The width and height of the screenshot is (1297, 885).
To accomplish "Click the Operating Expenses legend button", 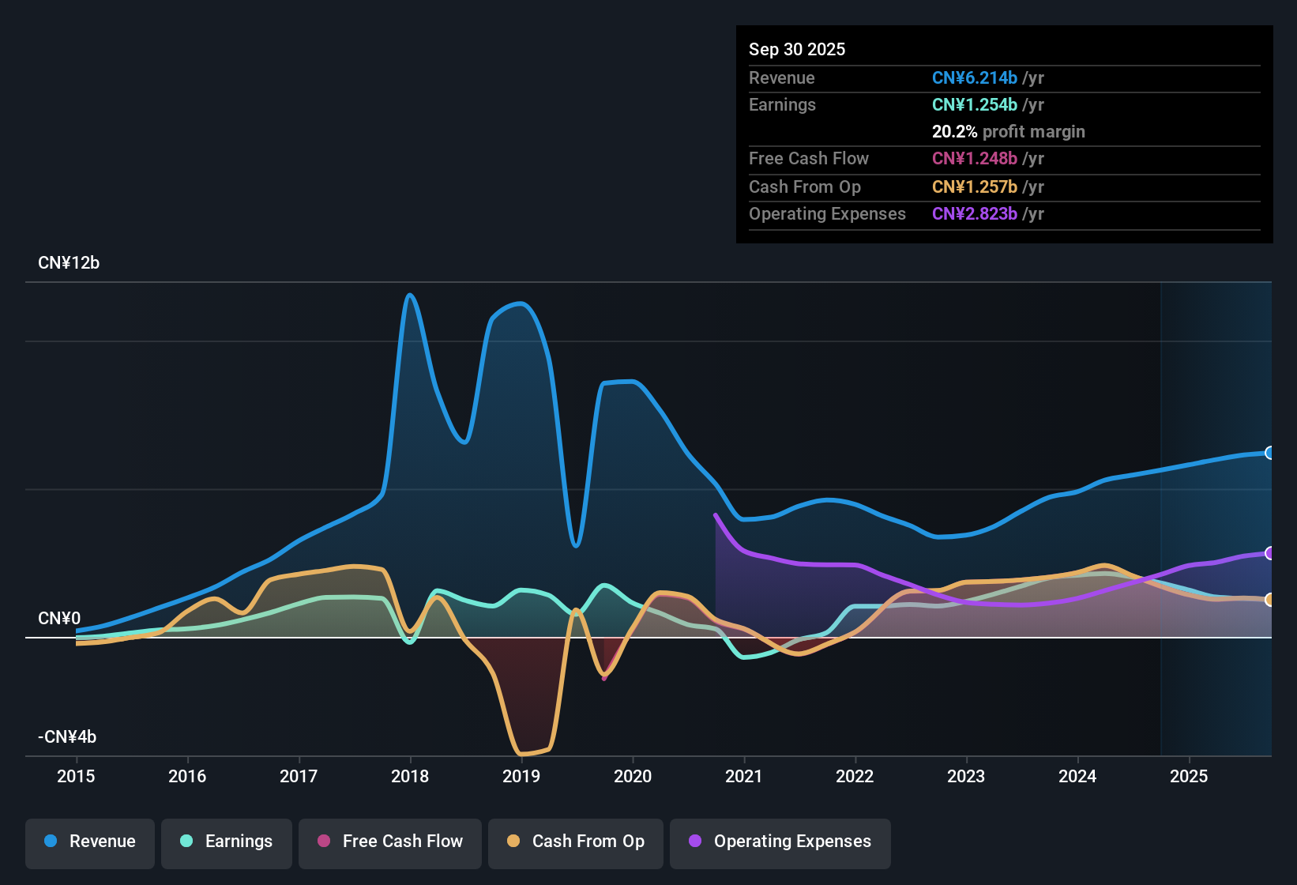I will 780,842.
